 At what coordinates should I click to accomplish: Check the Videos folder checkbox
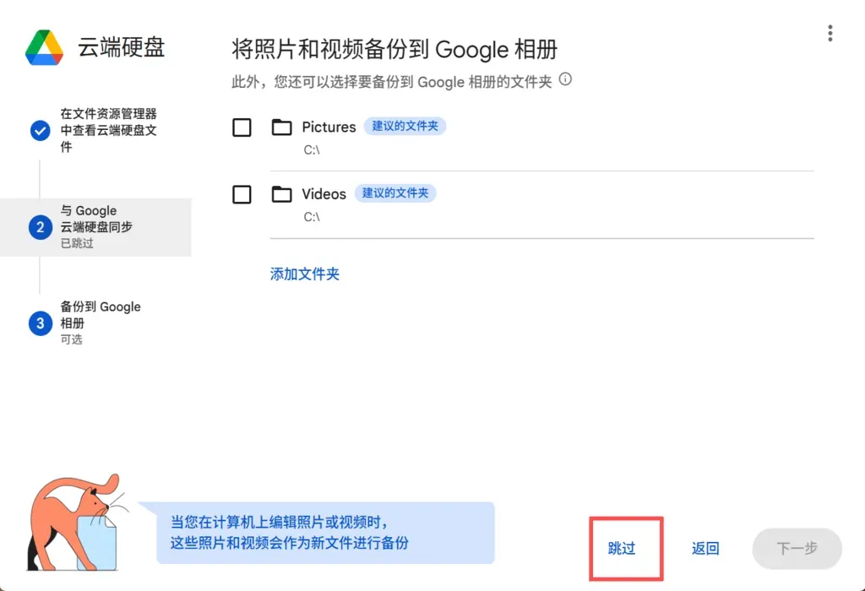click(x=242, y=194)
